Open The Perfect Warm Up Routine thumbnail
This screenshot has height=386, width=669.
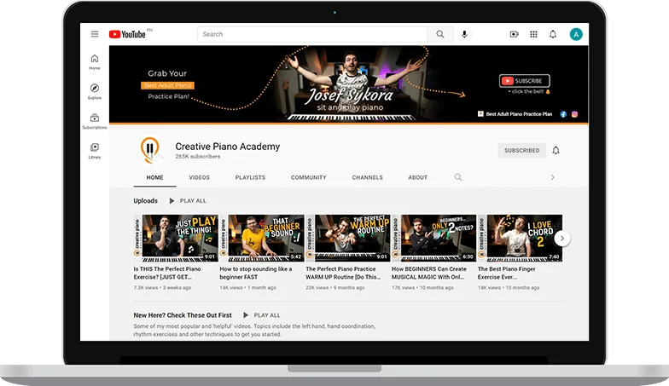348,239
